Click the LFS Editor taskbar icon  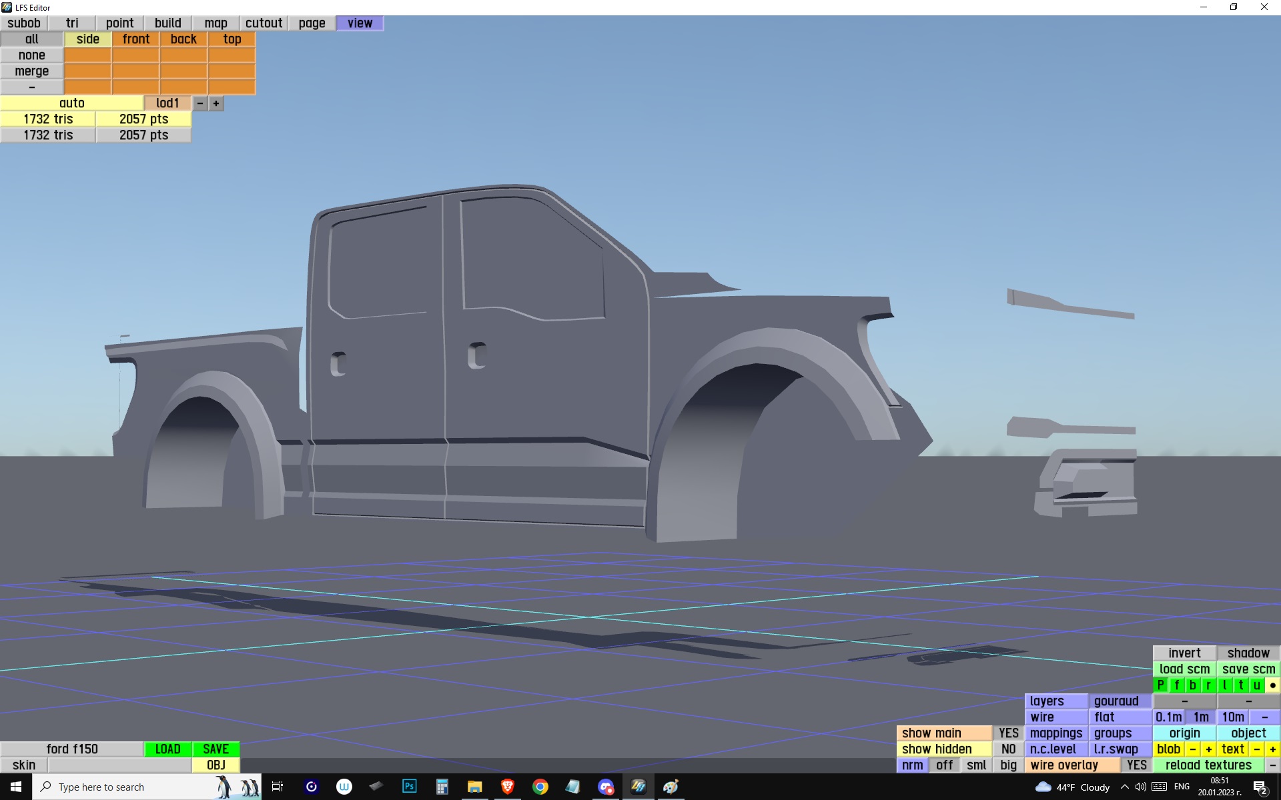[x=638, y=787]
